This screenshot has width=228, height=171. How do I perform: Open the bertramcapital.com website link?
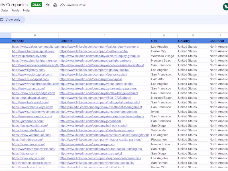pos(33,51)
